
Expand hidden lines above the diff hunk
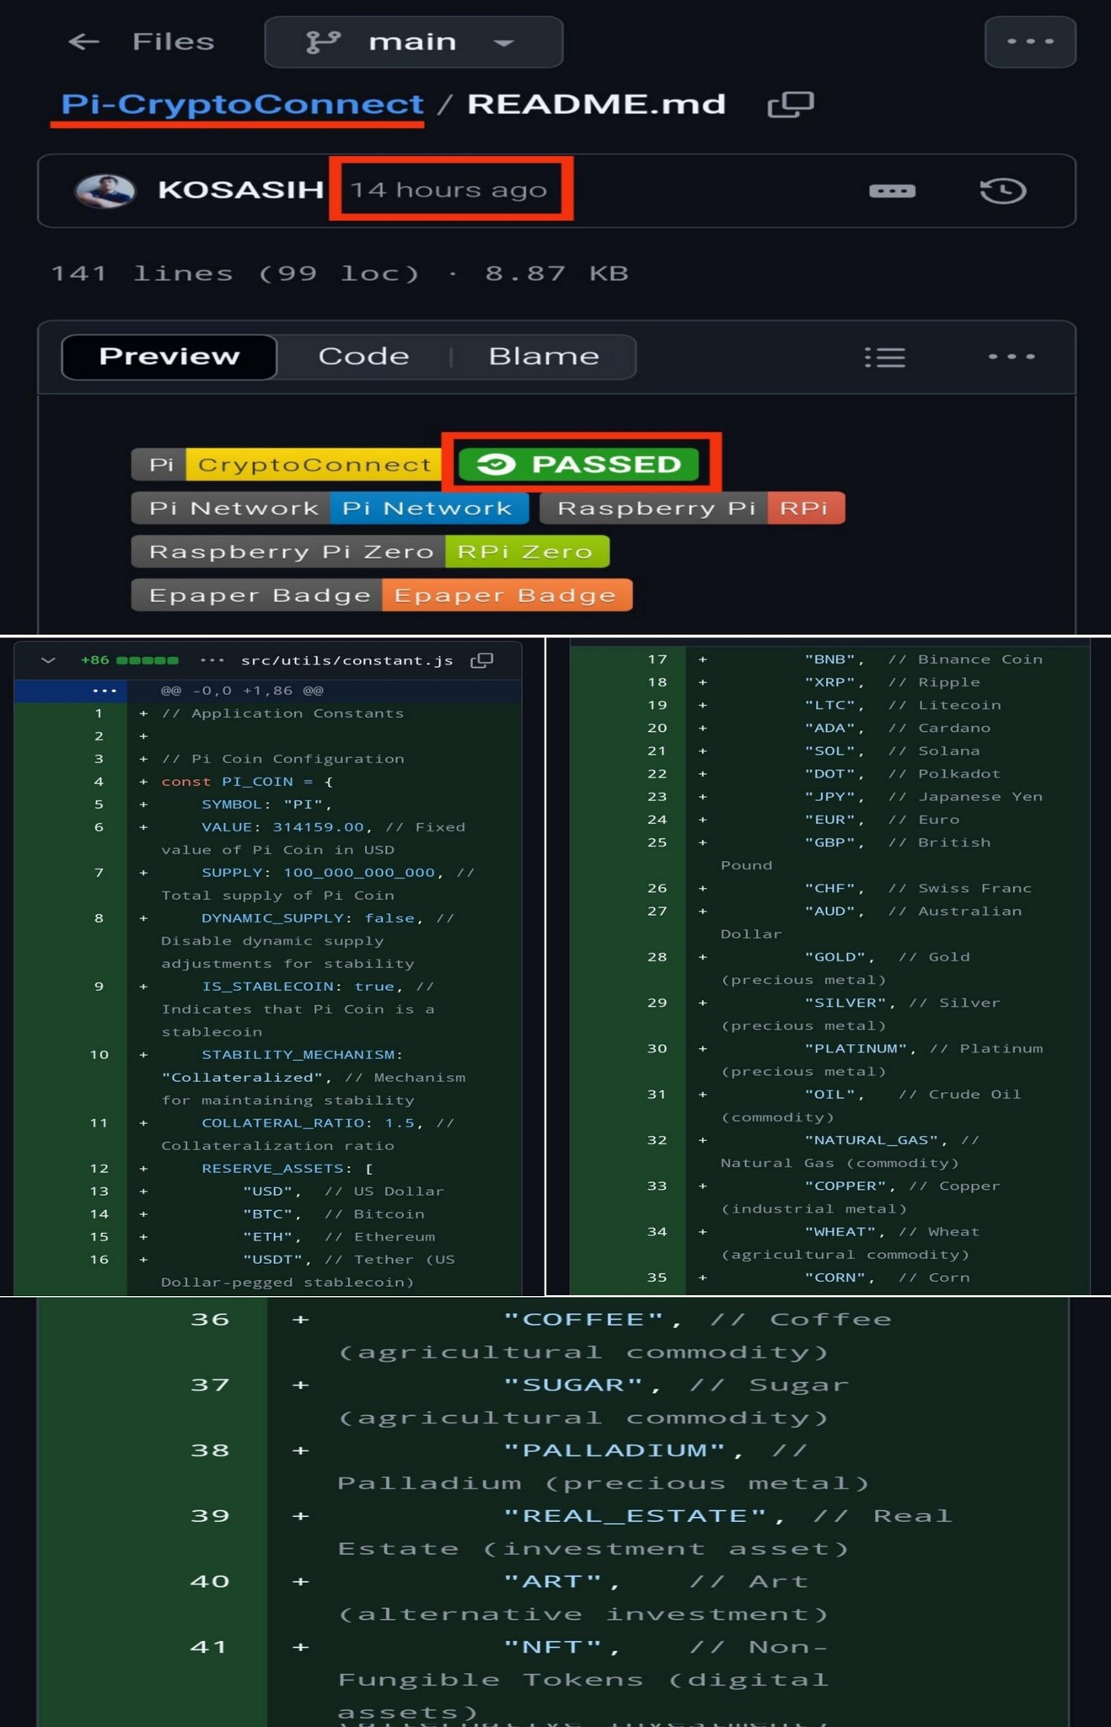pos(105,691)
